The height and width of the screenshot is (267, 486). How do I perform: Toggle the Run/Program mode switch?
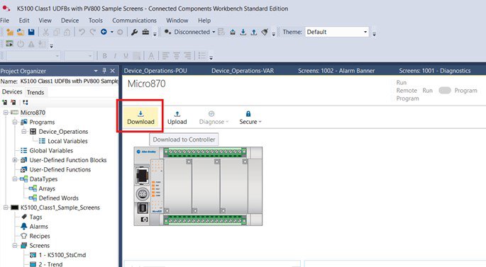(444, 91)
